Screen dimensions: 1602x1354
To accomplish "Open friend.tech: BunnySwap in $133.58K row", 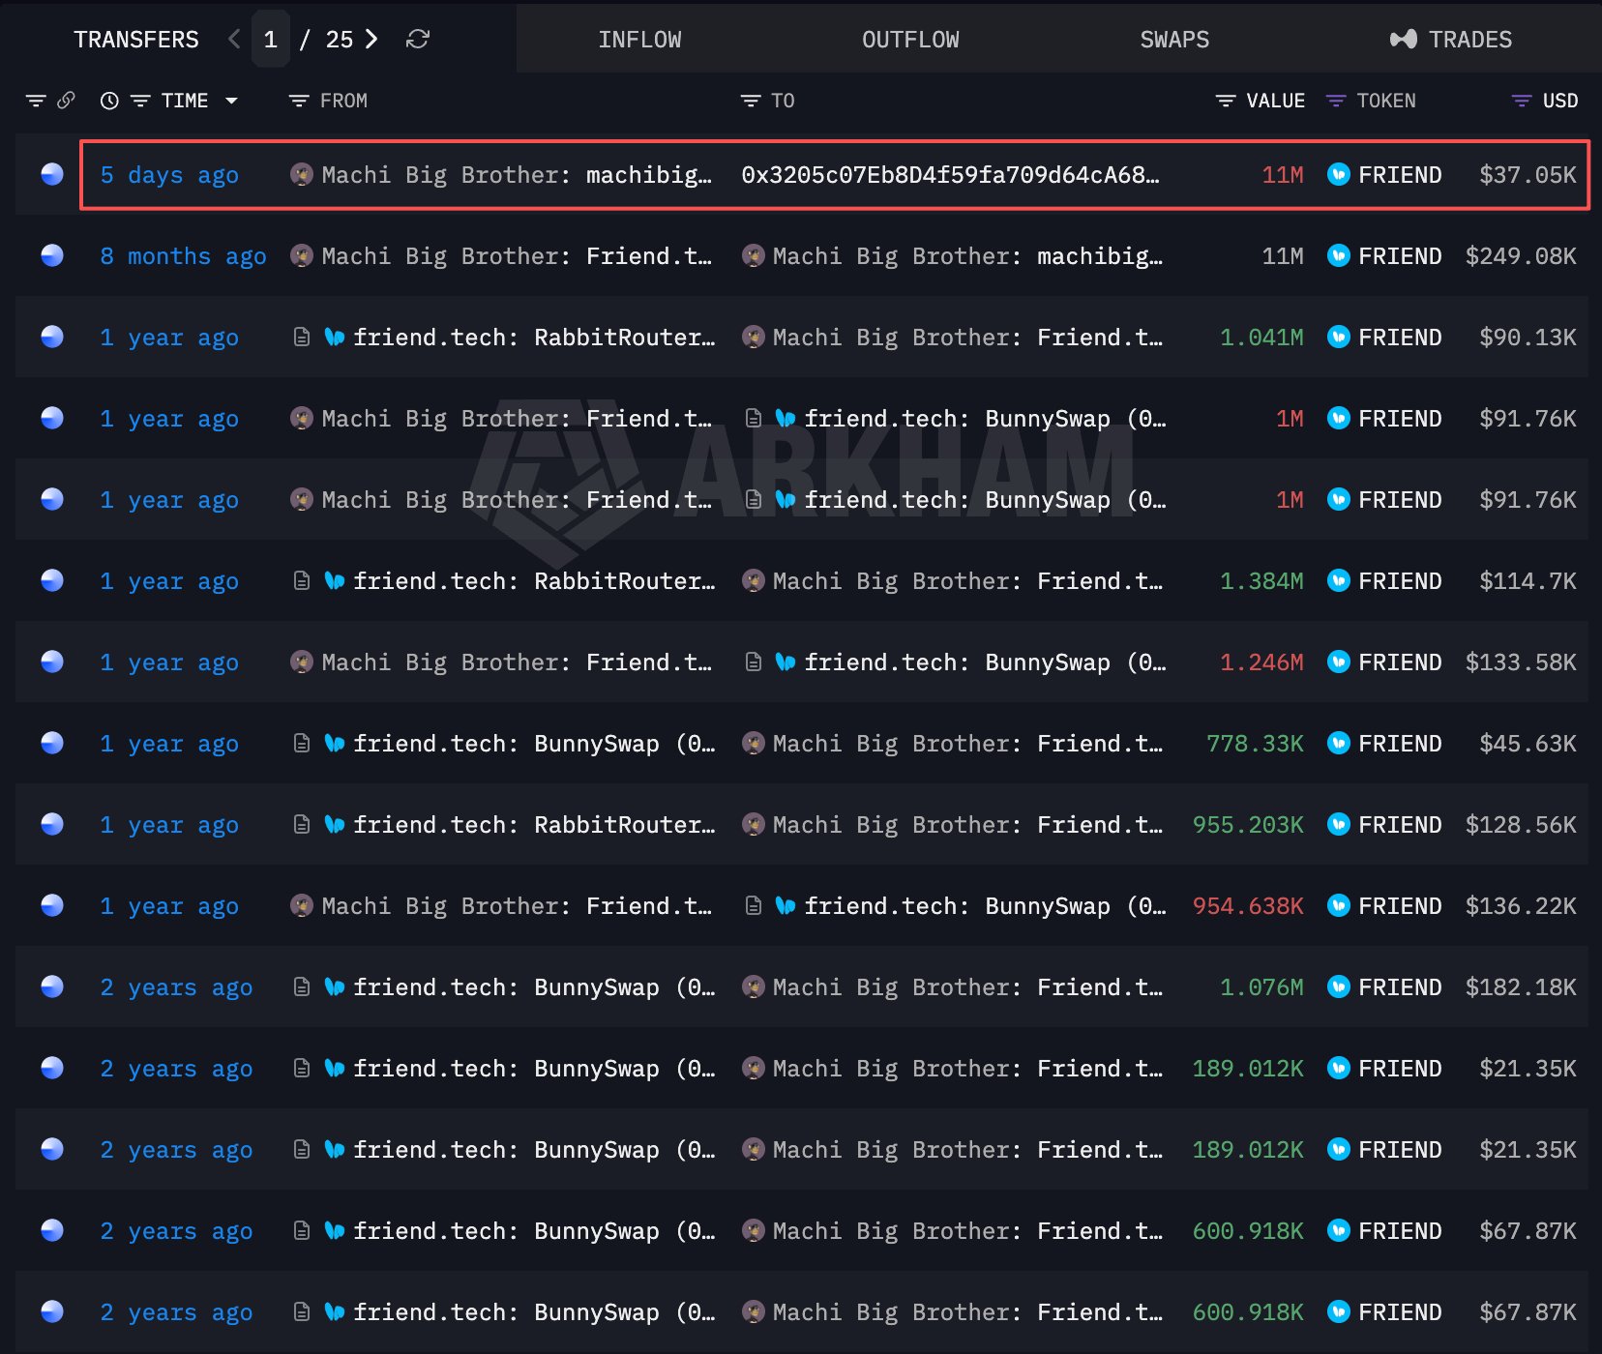I will (985, 662).
